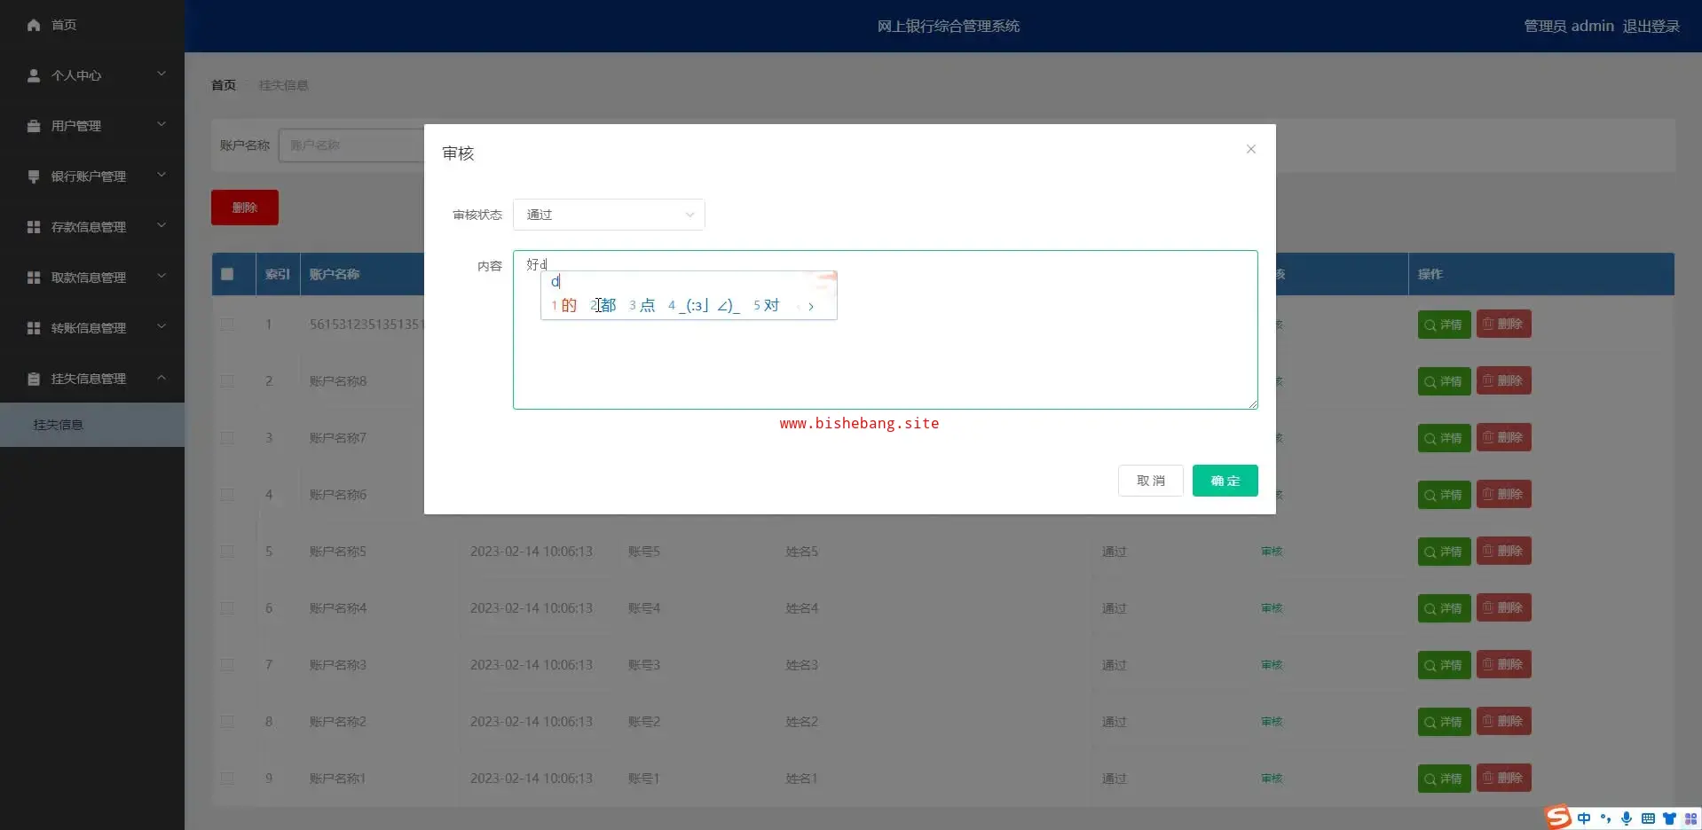Click the 操作 column header
The height and width of the screenshot is (830, 1702).
pos(1430,274)
